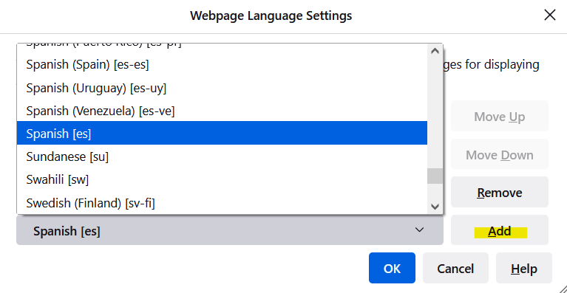Select the highlighted Spanish [es] item
Viewport: 567px width, 293px height.
pyautogui.click(x=222, y=133)
